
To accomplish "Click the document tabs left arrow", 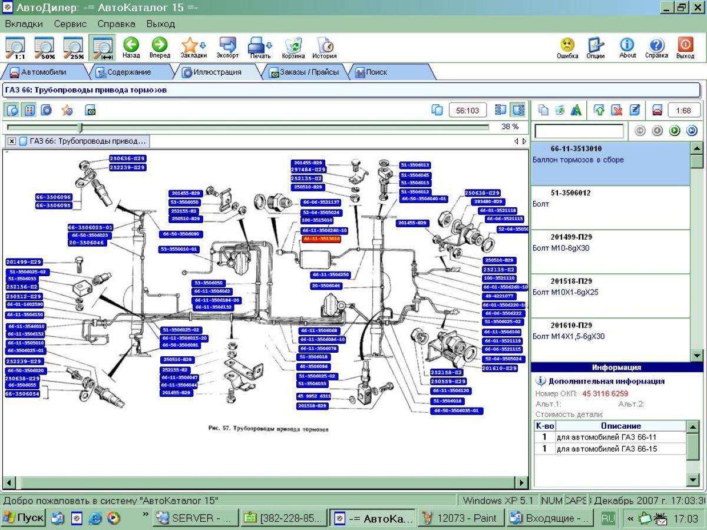I will [516, 141].
